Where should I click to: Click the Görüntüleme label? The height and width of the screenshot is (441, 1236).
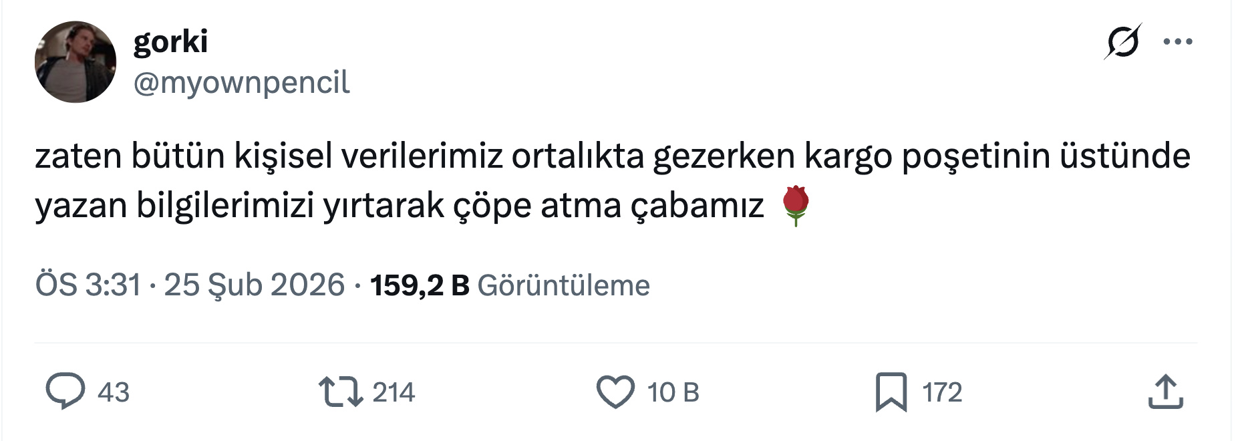coord(563,285)
